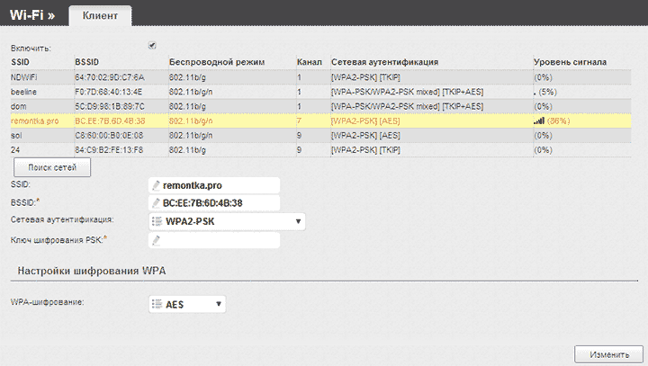This screenshot has width=648, height=366.
Task: Click the Изменить button
Action: (607, 353)
